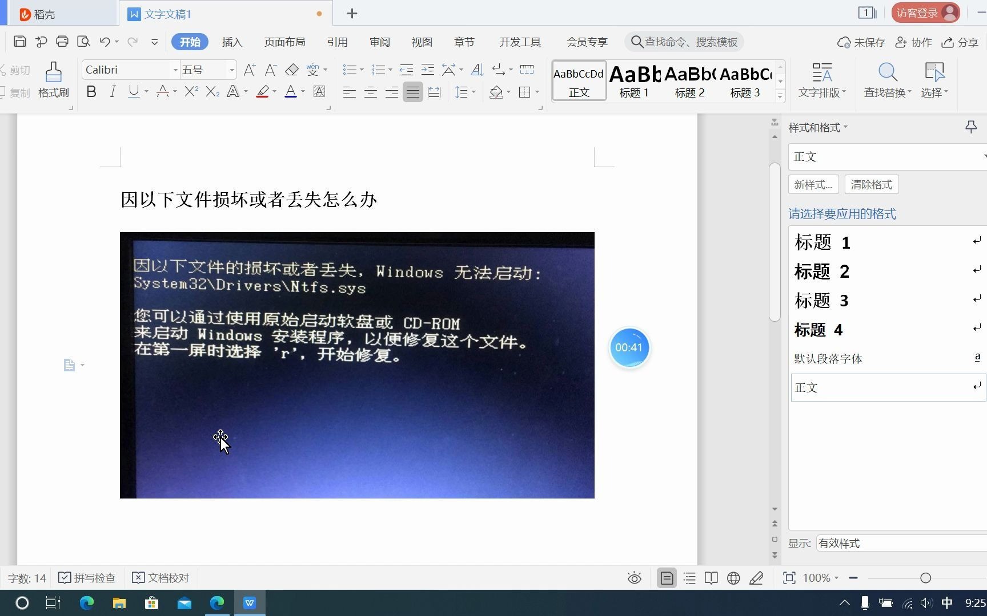Open the 文字排版 text layout tool

click(822, 80)
